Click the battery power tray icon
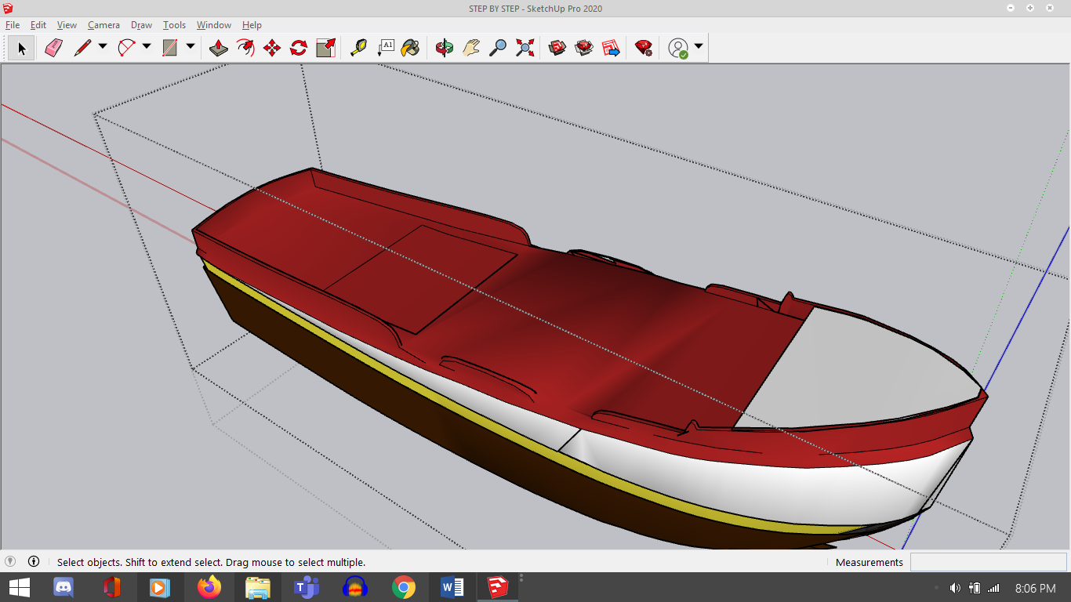Image resolution: width=1071 pixels, height=602 pixels. (975, 588)
